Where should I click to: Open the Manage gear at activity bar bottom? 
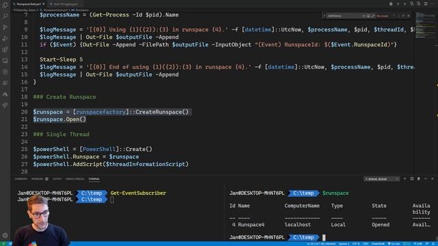coord(5,235)
